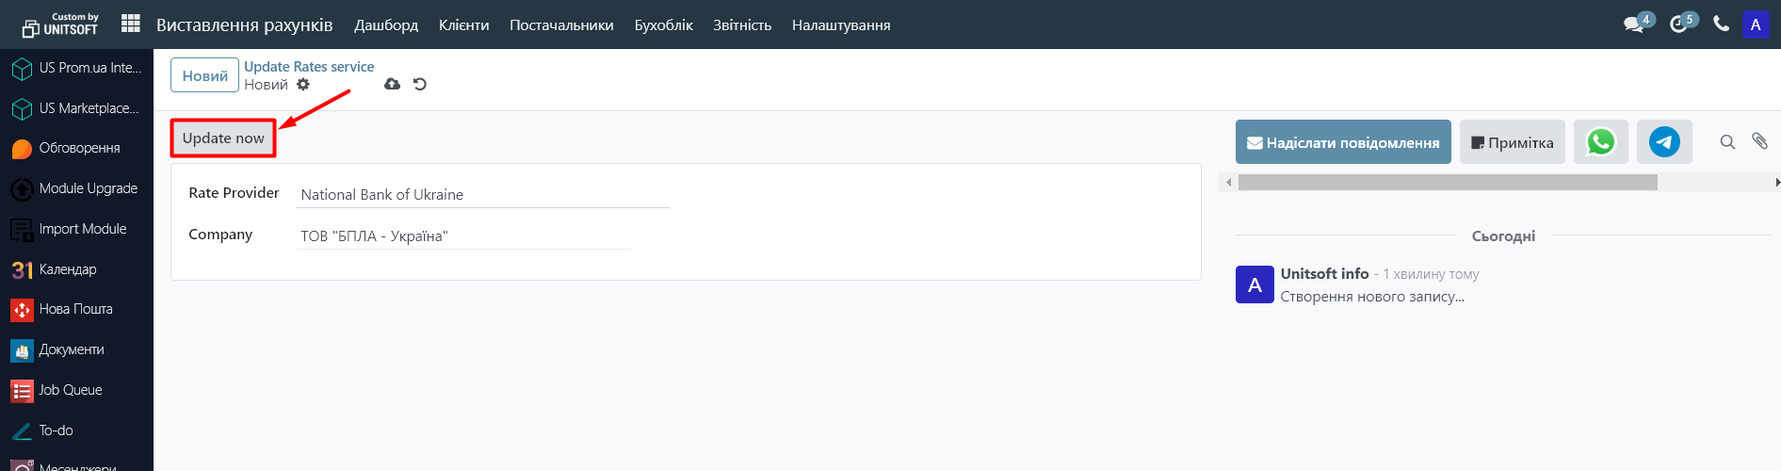Open the gear actions menu near Новий
Screen dimensions: 1781x471
[303, 85]
